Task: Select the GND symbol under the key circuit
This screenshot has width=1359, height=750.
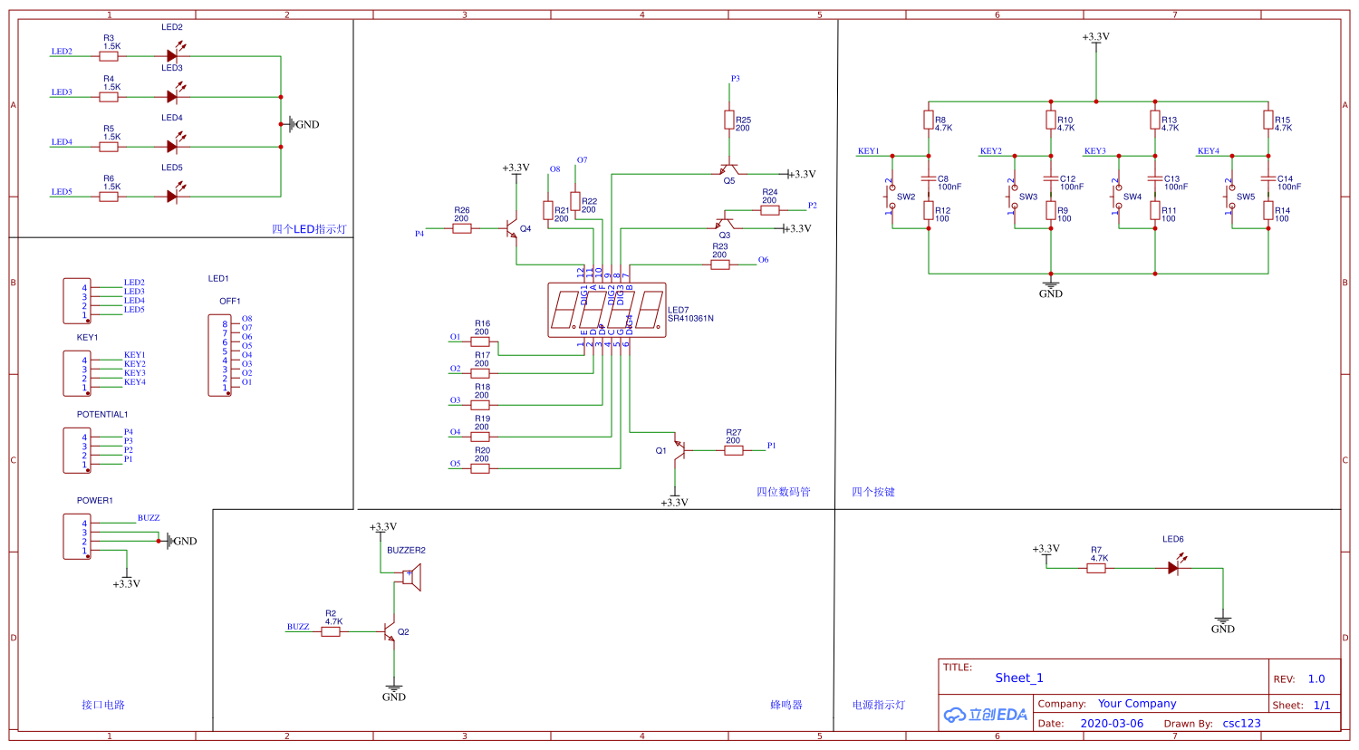Action: click(x=1051, y=287)
